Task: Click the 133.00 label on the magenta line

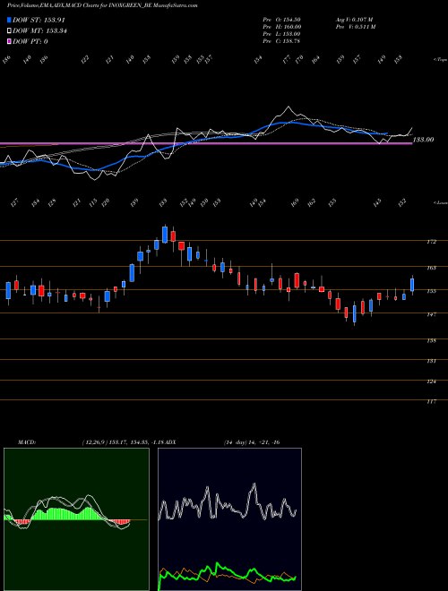Action: pyautogui.click(x=424, y=140)
